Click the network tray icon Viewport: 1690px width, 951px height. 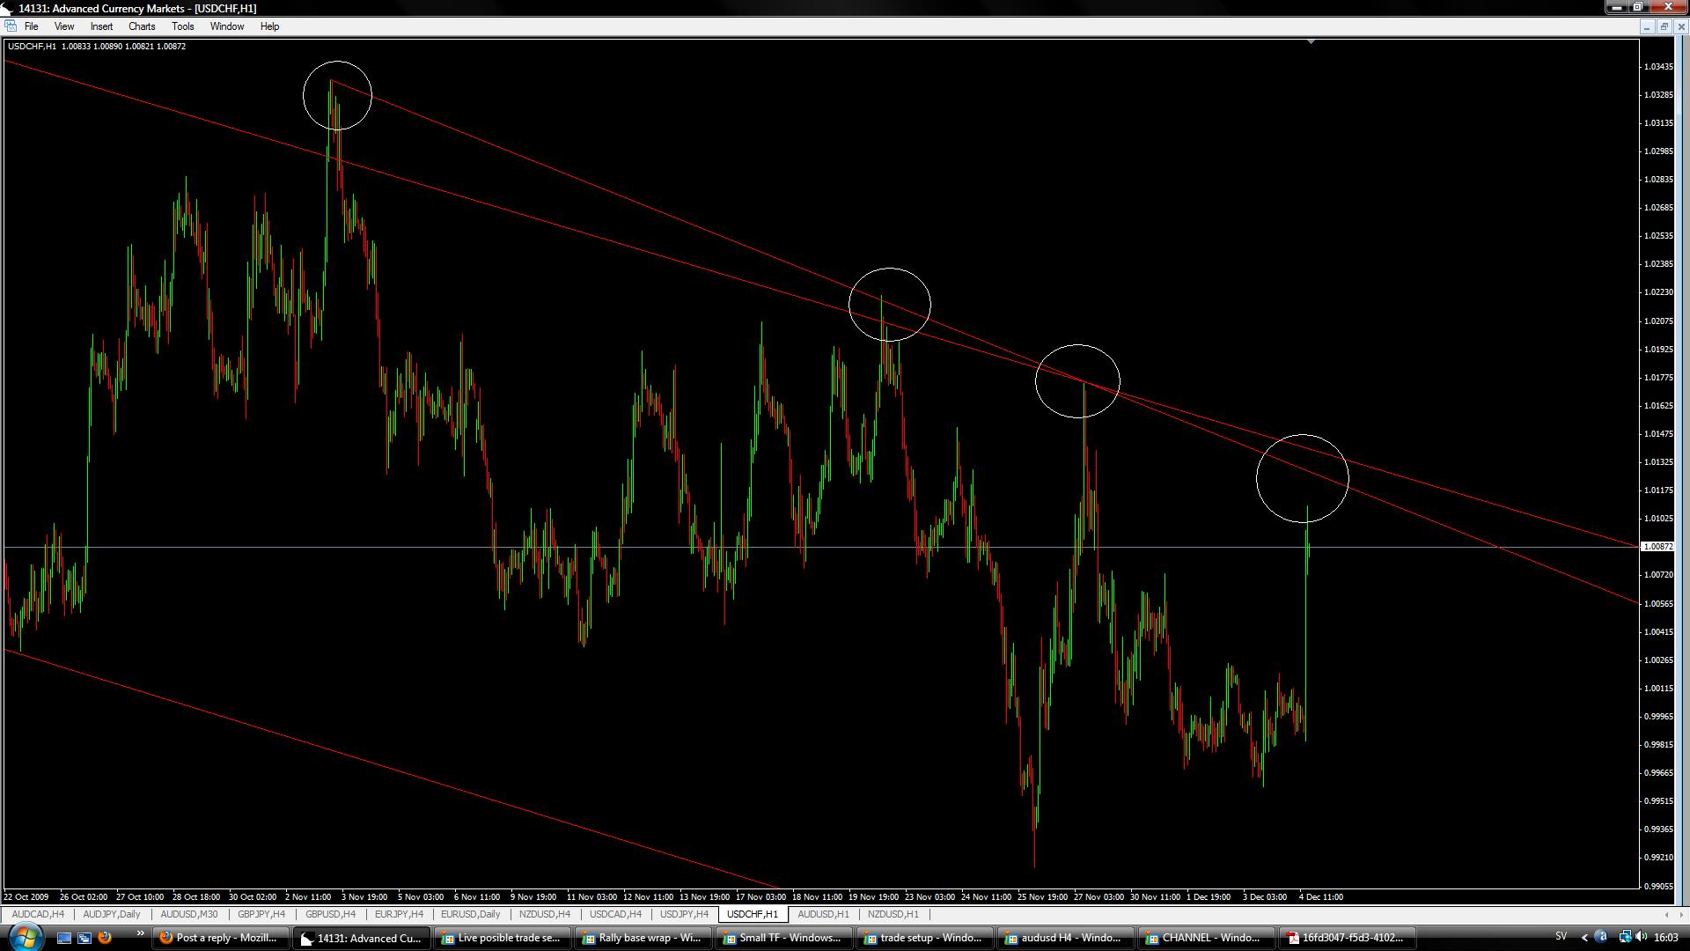tap(1624, 937)
